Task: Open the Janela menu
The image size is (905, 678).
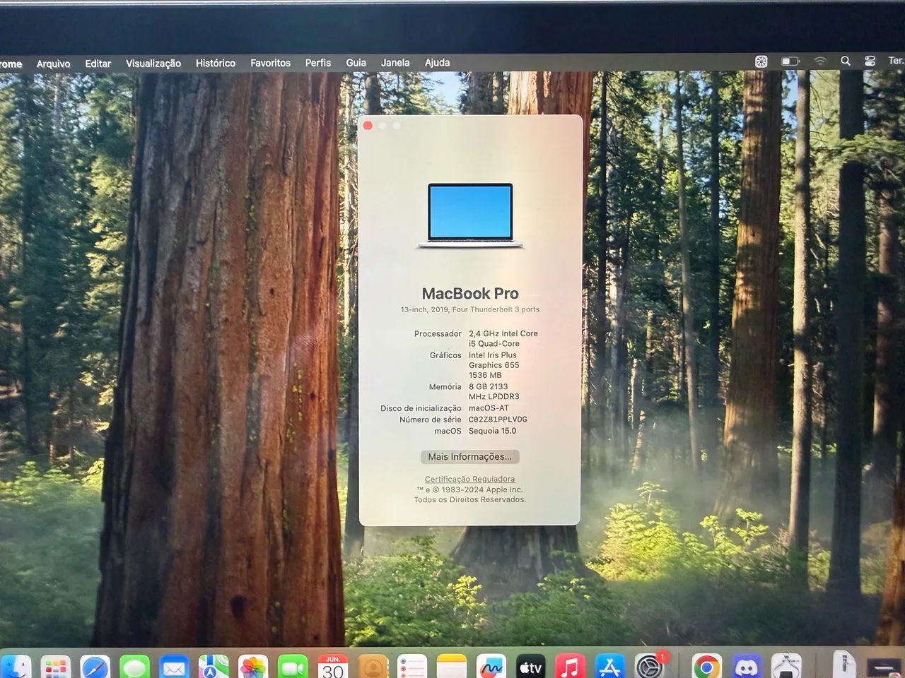Action: point(395,62)
